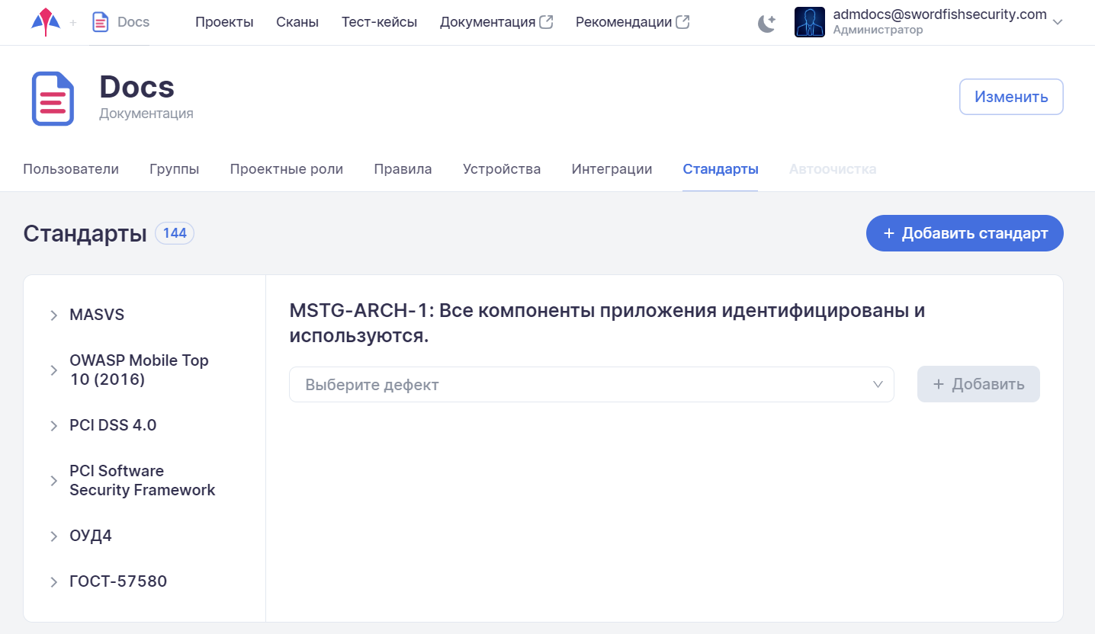The height and width of the screenshot is (634, 1095).
Task: Open Документация external link in navbar
Action: 496,22
